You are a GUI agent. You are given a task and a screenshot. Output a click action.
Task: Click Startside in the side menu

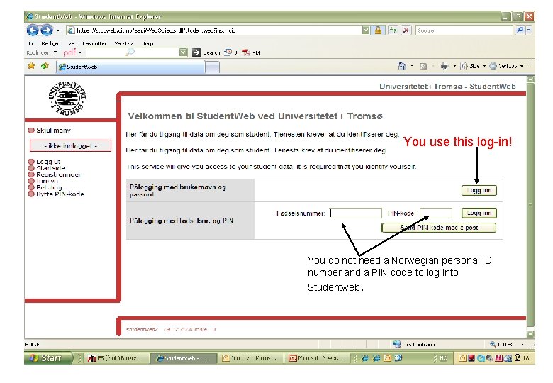tap(50, 168)
